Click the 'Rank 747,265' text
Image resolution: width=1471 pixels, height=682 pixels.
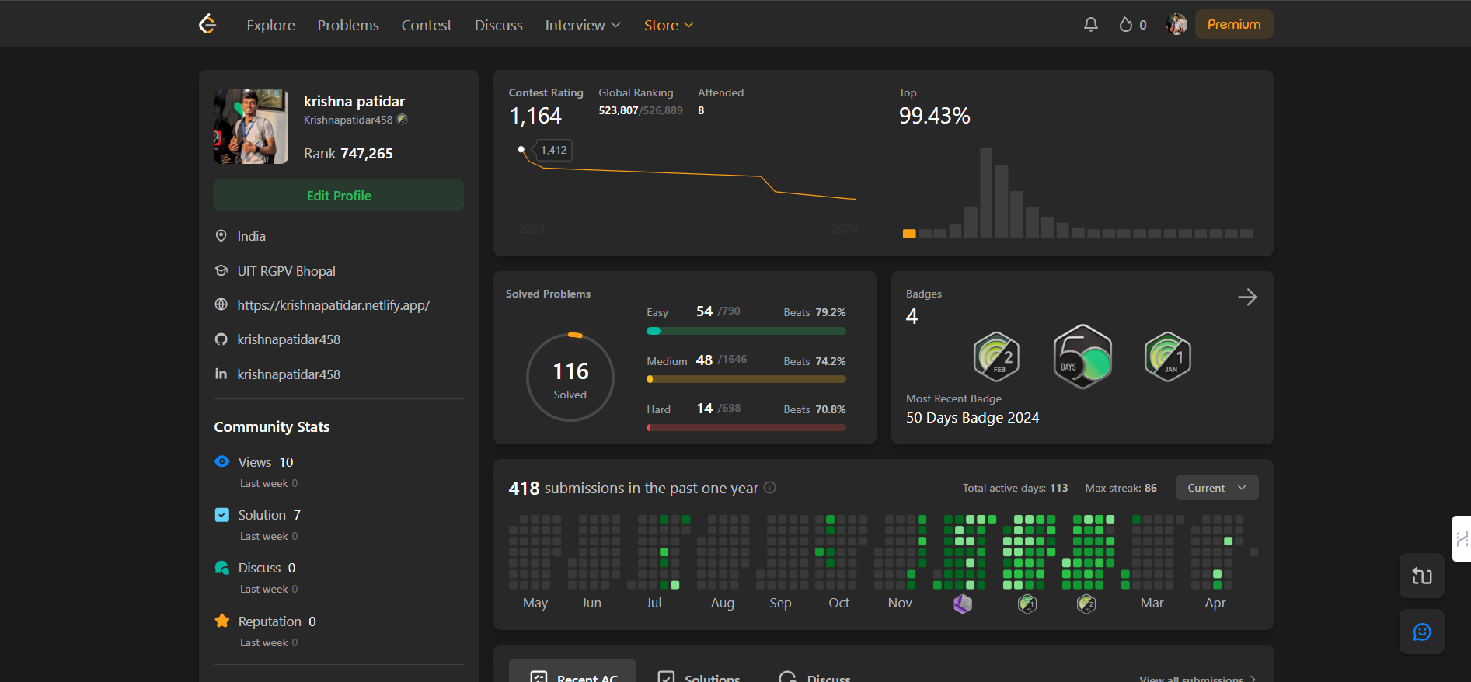point(348,154)
